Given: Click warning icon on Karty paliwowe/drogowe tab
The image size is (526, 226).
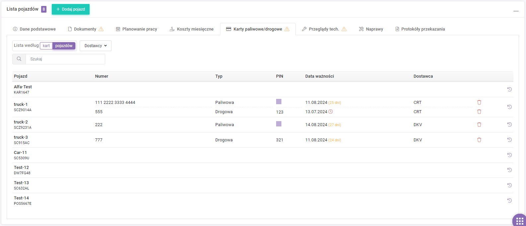Looking at the screenshot, I should click(x=287, y=29).
